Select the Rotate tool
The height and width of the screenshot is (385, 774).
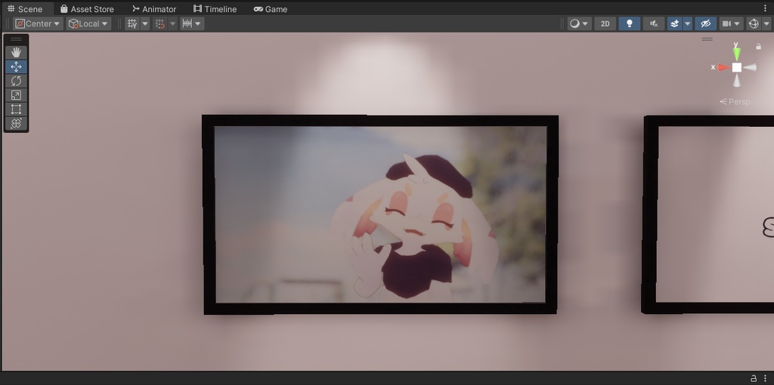click(16, 81)
